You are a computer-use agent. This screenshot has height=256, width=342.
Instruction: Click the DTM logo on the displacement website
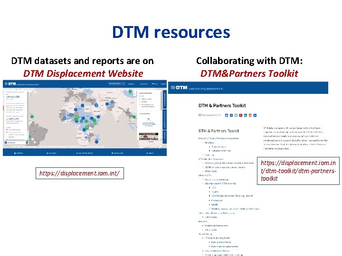(10, 84)
